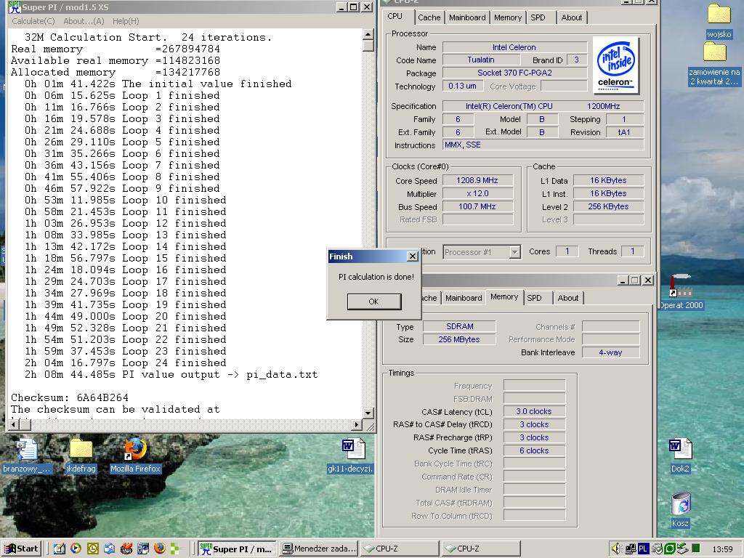Image resolution: width=744 pixels, height=558 pixels.
Task: Click the Bank Interleave 4-way value
Action: pyautogui.click(x=610, y=352)
